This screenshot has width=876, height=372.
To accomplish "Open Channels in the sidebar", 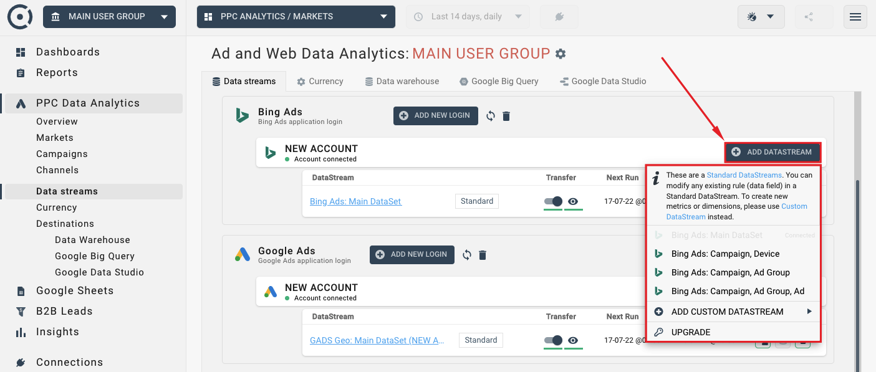I will click(57, 170).
